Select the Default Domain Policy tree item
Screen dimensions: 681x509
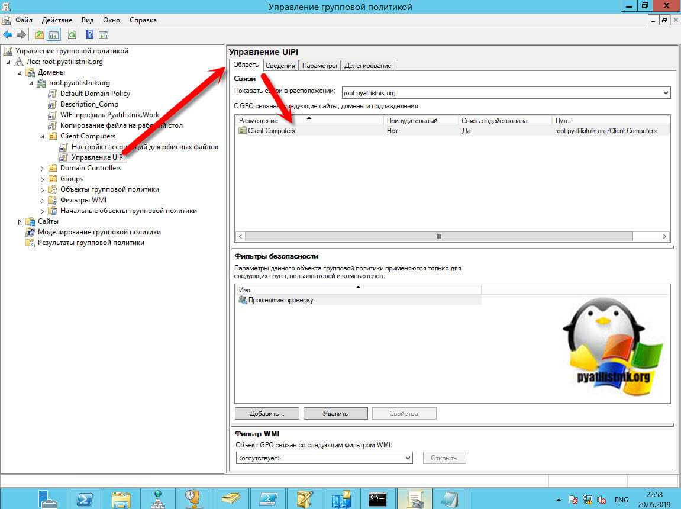click(x=95, y=94)
